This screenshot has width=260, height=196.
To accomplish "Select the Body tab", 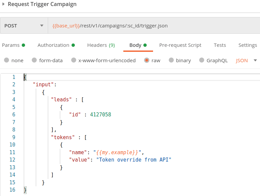I will [x=138, y=45].
